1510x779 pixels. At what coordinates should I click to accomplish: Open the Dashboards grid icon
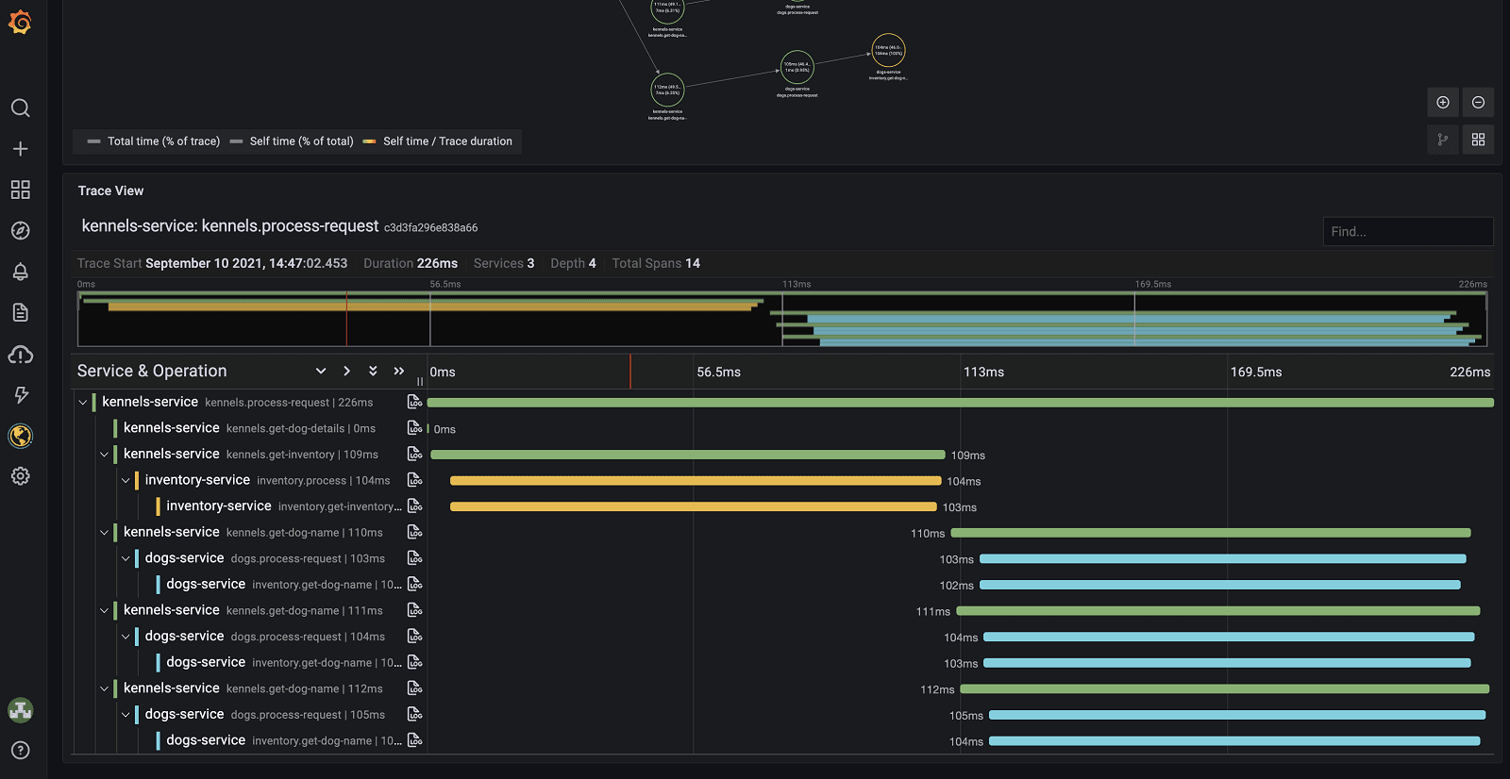20,190
